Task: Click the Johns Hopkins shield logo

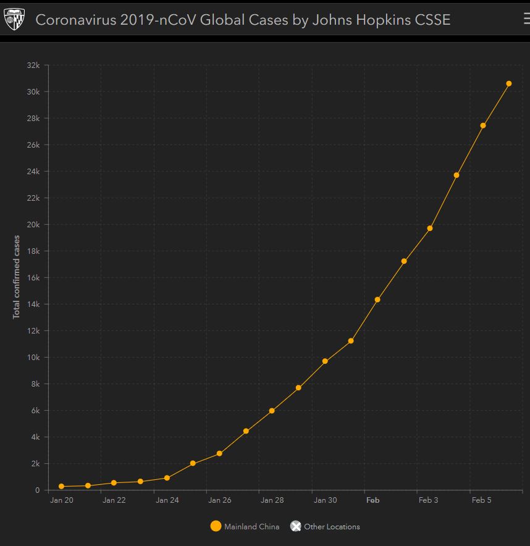Action: 14,20
